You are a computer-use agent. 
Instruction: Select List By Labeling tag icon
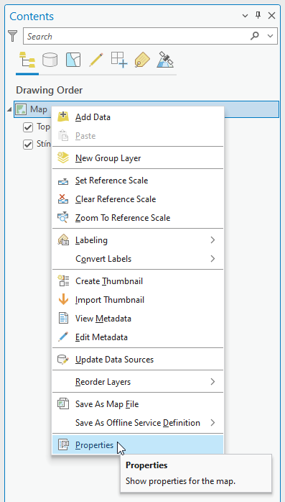click(142, 60)
